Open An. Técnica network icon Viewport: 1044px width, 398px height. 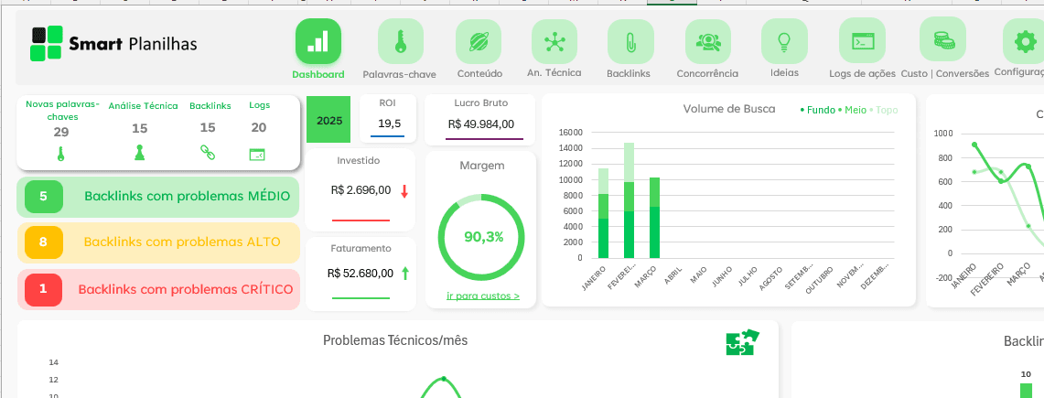pyautogui.click(x=554, y=41)
